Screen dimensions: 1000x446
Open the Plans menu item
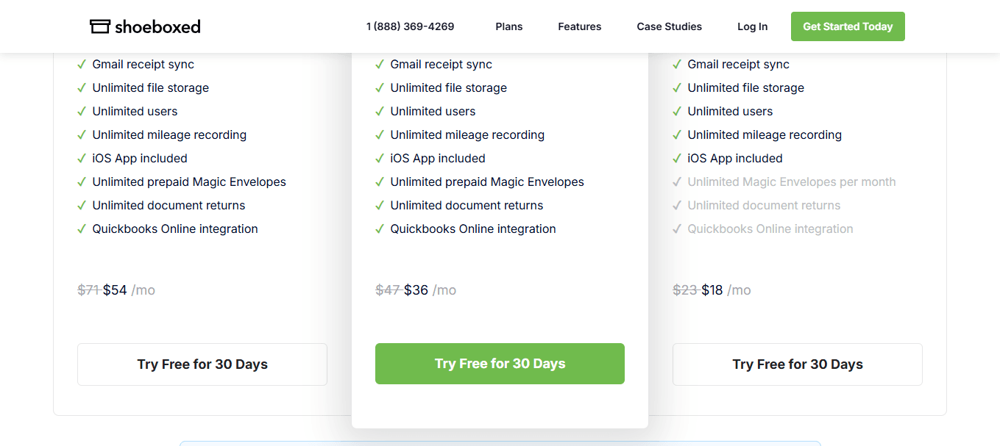(x=508, y=26)
